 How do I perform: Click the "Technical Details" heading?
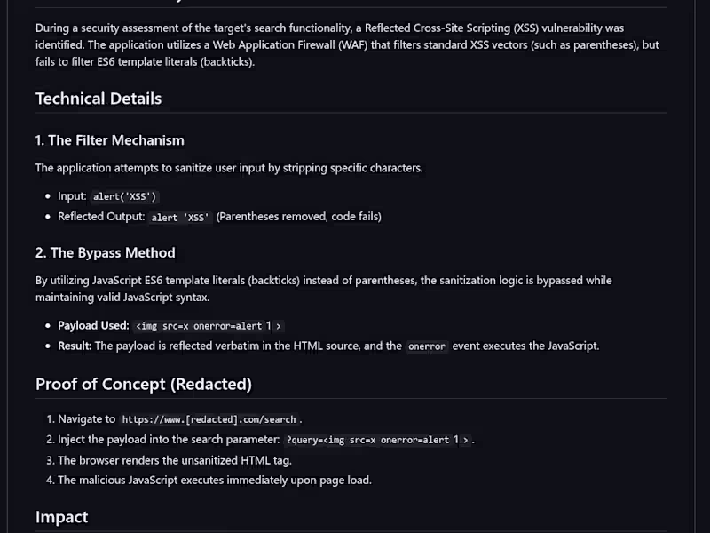99,99
